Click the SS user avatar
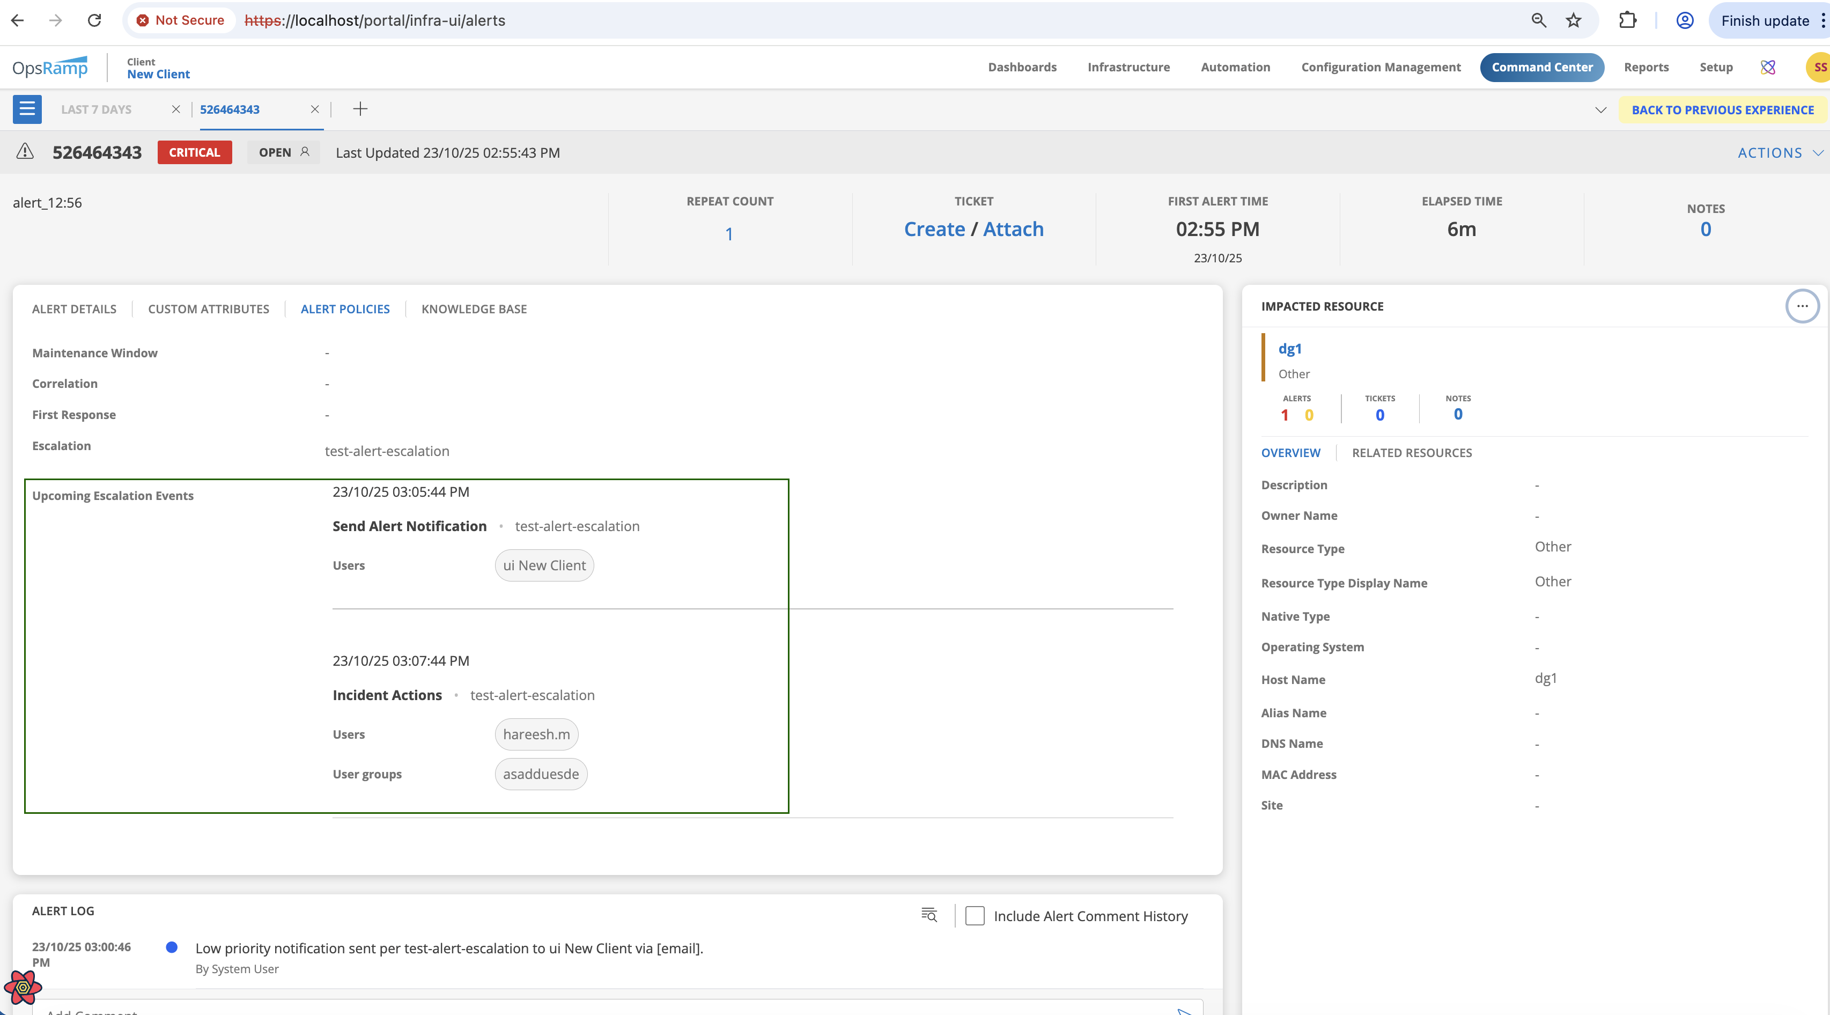The image size is (1830, 1015). point(1818,68)
